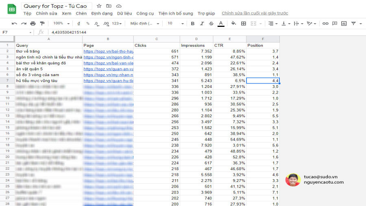Image resolution: width=366 pixels, height=206 pixels.
Task: Format as currency icon
Action: [x=78, y=23]
